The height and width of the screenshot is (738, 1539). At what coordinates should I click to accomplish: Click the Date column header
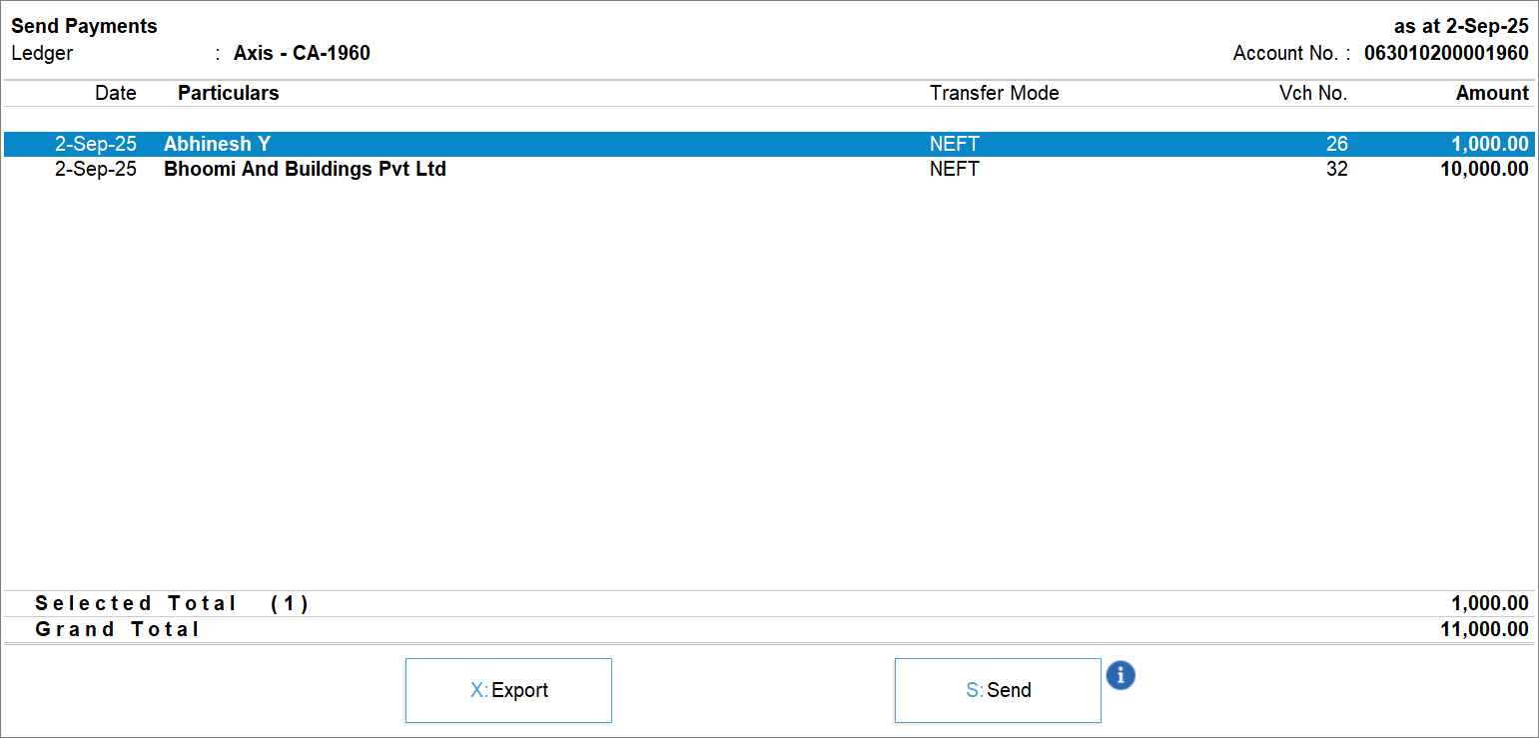tap(116, 93)
